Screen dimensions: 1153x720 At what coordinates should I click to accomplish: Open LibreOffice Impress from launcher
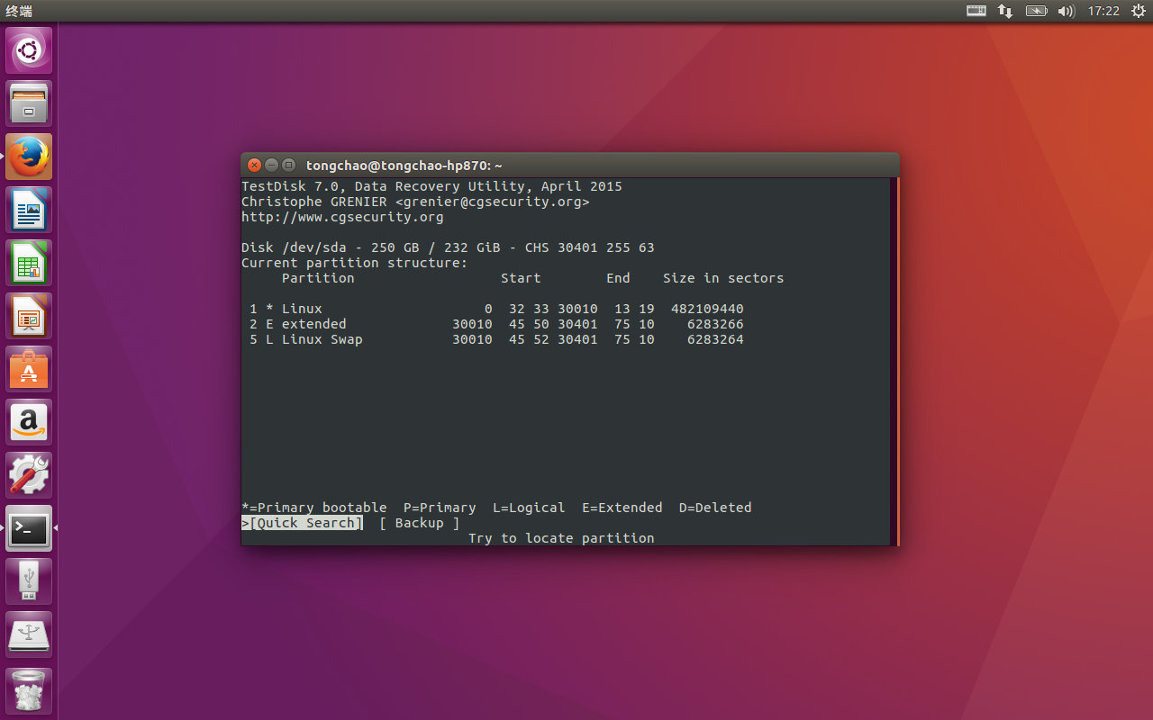(x=29, y=316)
